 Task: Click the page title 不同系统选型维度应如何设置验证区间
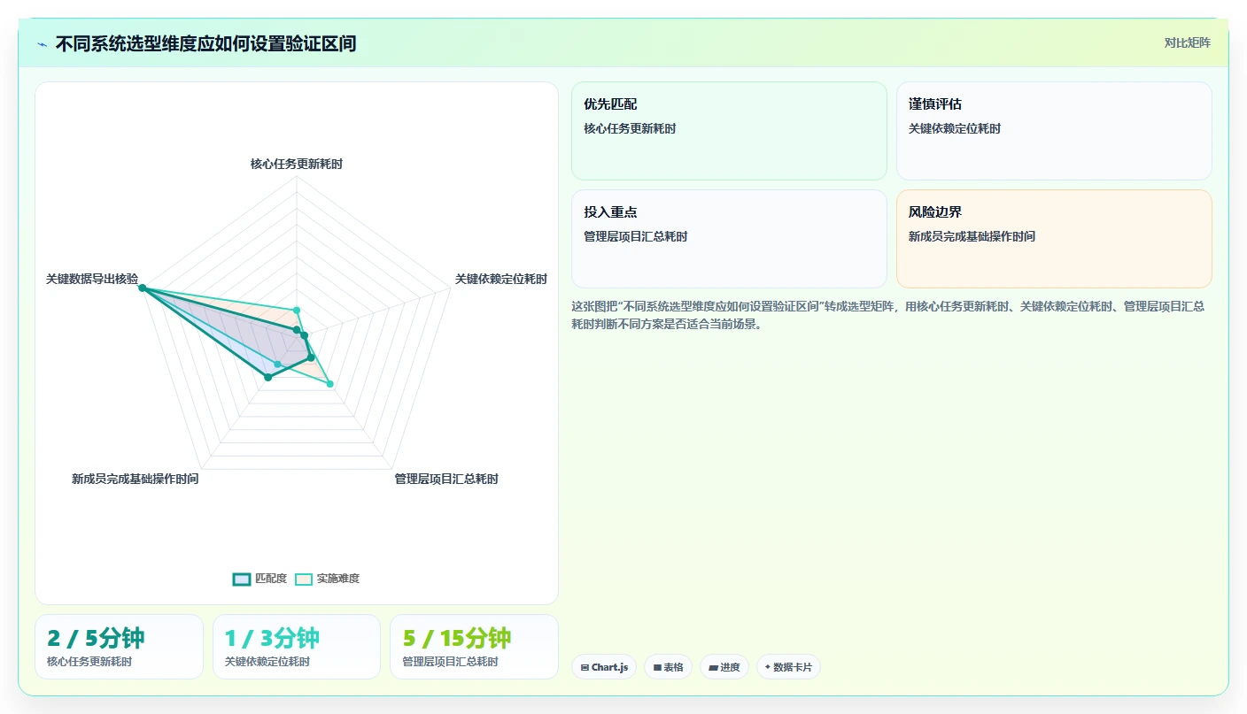205,43
